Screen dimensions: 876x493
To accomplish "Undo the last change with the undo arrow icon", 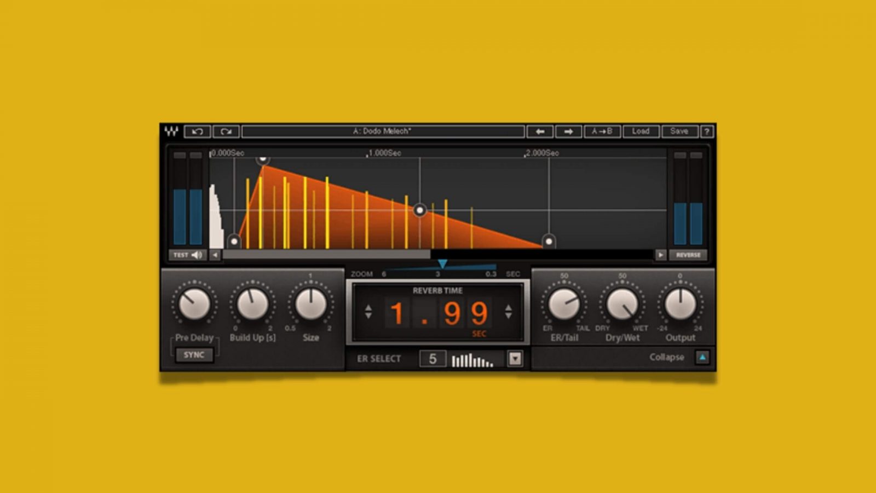I will 198,131.
